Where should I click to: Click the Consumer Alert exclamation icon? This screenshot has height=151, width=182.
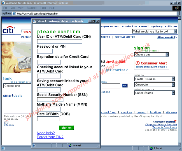[137, 63]
